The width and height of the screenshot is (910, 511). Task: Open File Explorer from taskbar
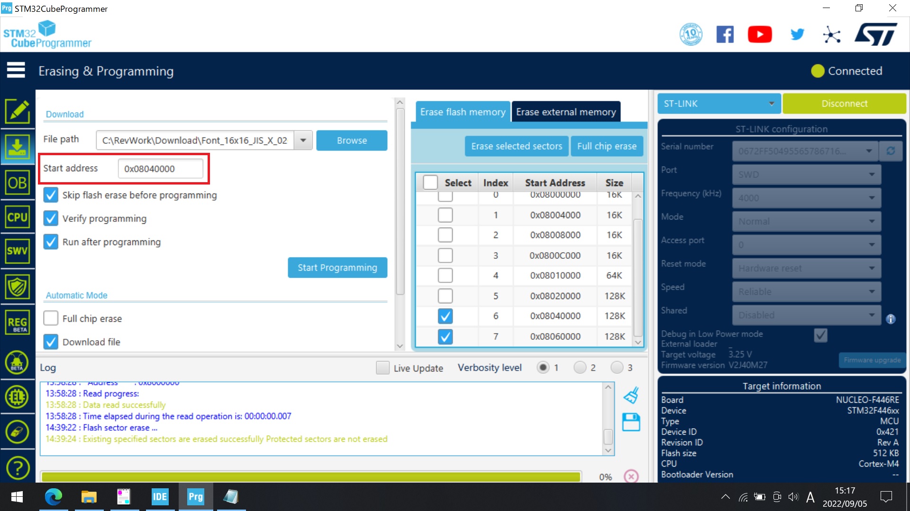(89, 496)
